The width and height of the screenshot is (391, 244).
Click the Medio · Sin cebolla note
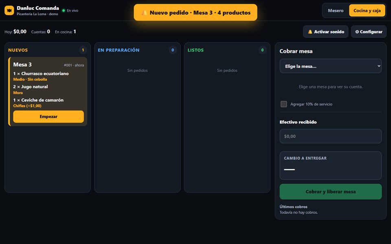(30, 79)
